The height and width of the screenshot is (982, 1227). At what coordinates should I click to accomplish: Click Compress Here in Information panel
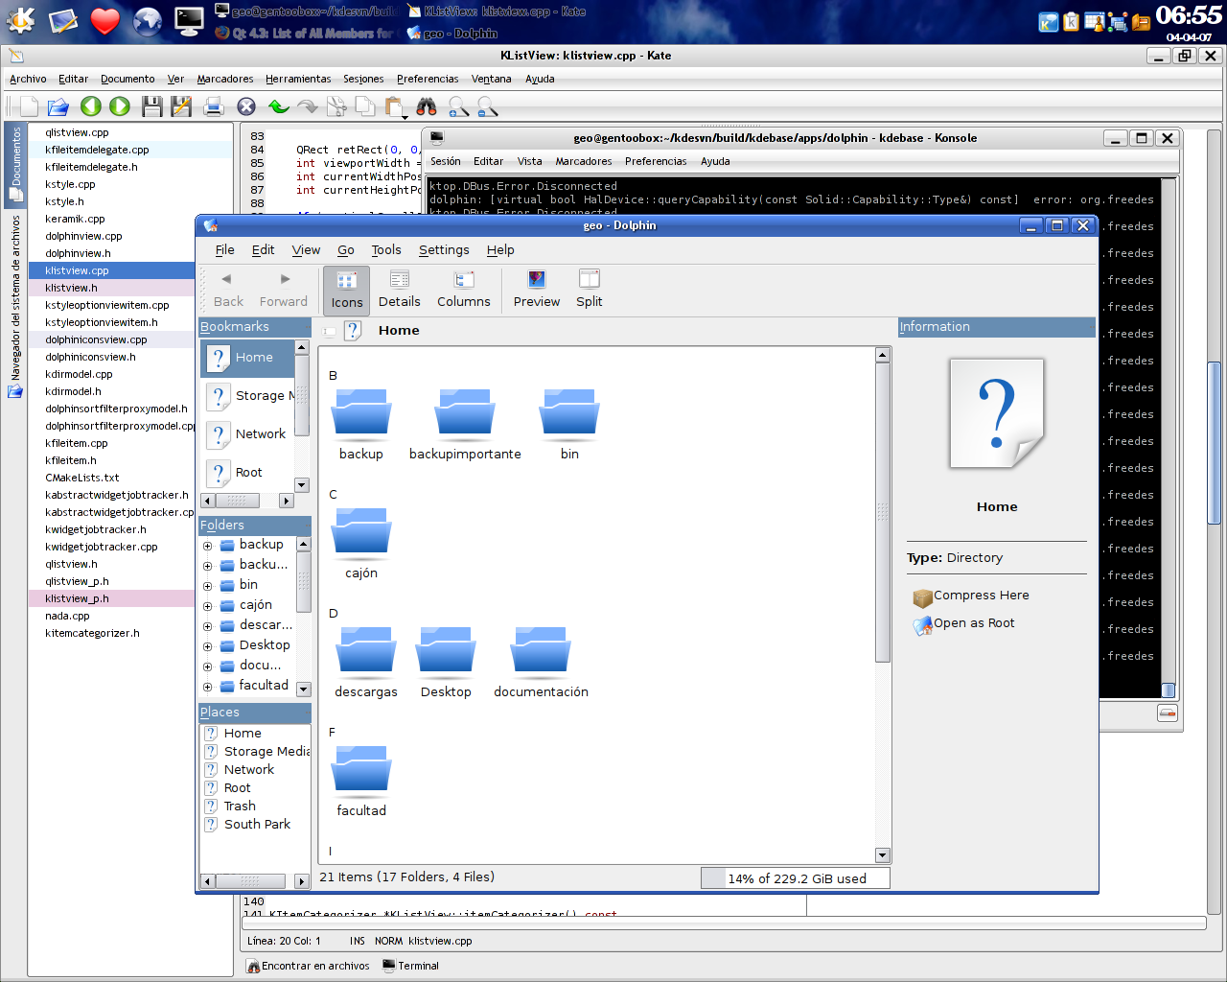[x=971, y=596]
